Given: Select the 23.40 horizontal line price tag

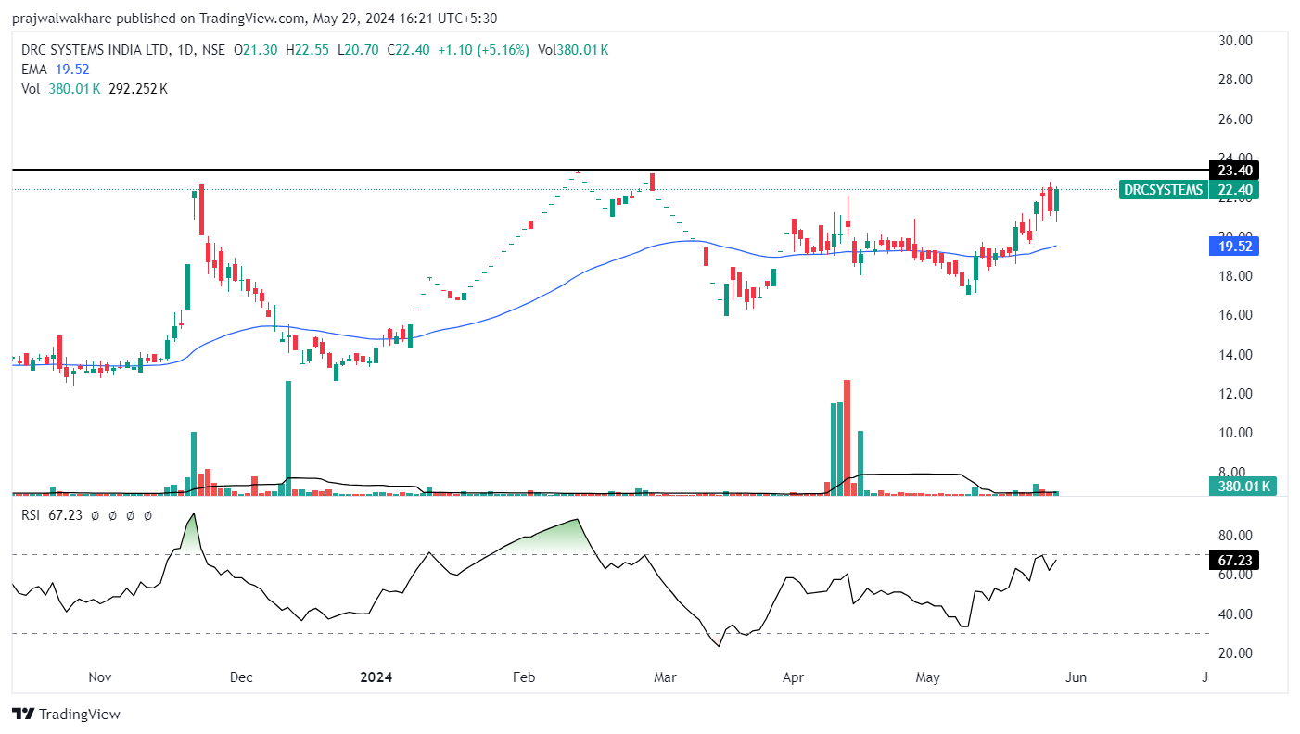Looking at the screenshot, I should tap(1233, 170).
